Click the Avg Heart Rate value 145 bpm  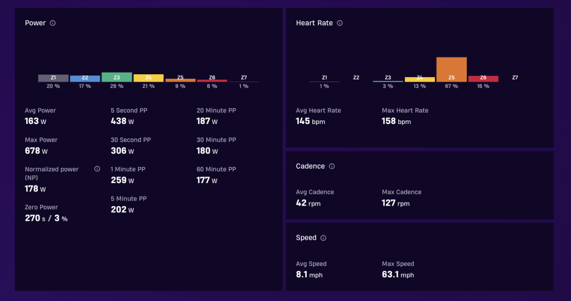point(310,121)
